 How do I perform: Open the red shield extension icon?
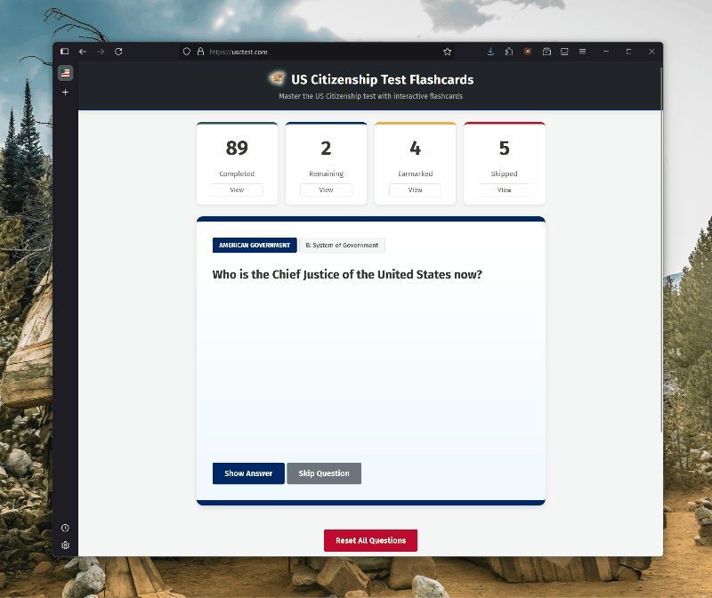click(528, 52)
